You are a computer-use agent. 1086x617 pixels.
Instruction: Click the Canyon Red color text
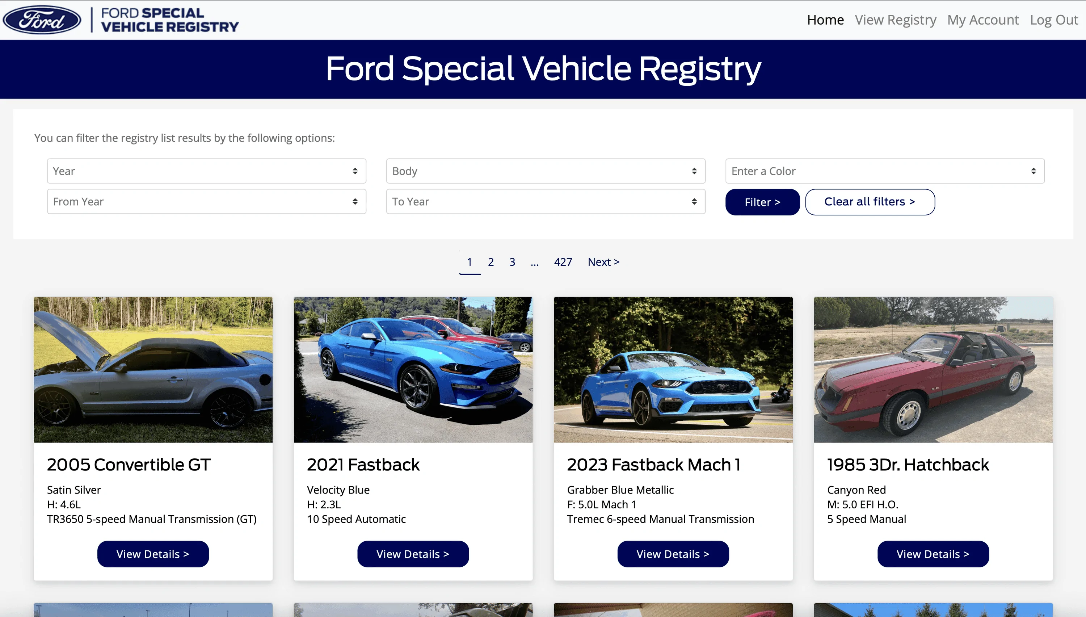coord(856,490)
